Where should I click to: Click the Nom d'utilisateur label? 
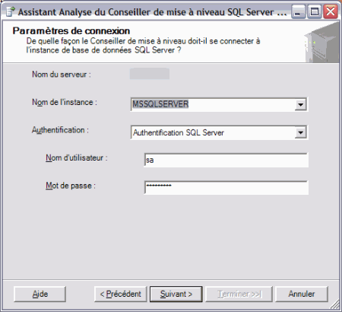(x=77, y=158)
